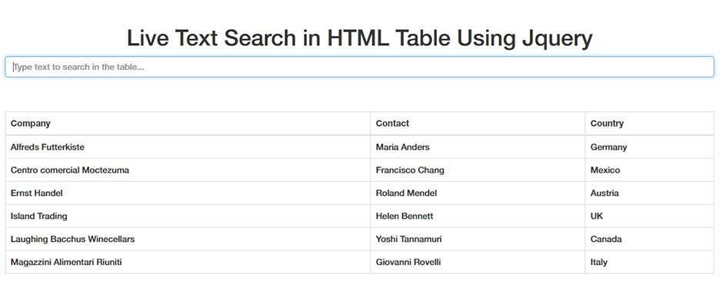Click contact Helen Bennett
The height and width of the screenshot is (307, 723).
click(405, 216)
